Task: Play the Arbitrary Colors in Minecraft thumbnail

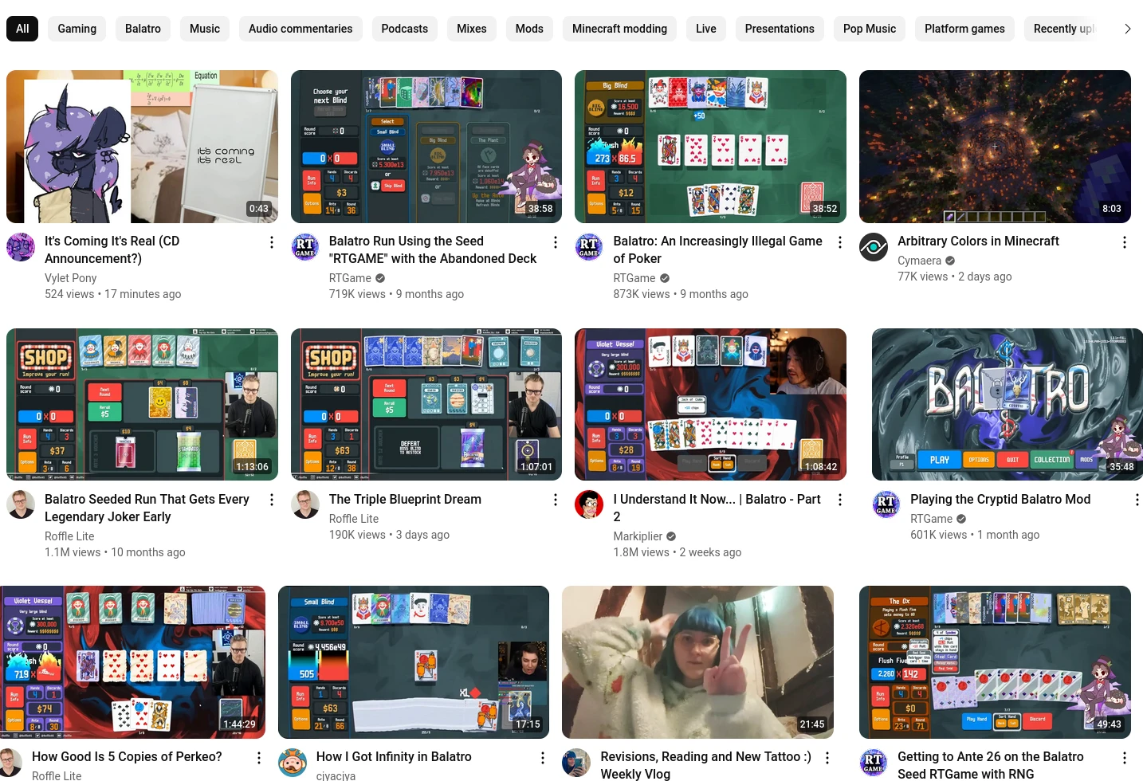Action: [994, 147]
